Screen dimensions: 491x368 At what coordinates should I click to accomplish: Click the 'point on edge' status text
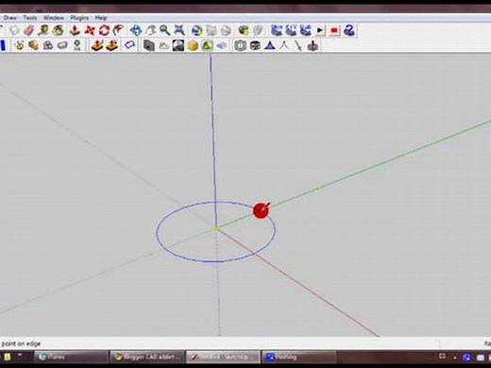21,343
